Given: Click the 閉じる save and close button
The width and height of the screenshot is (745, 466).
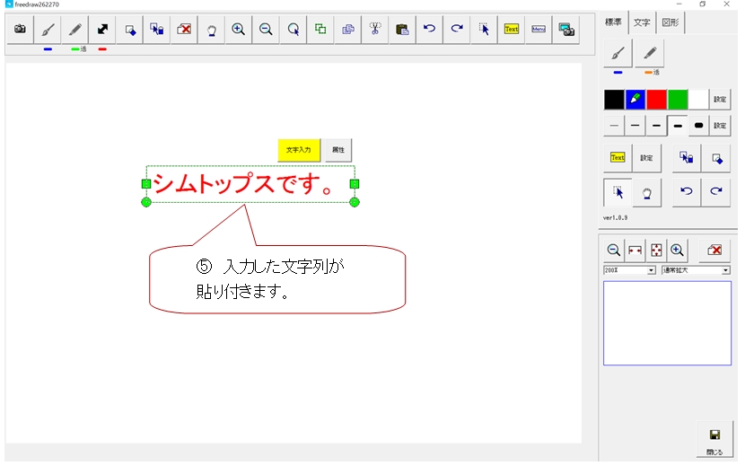Looking at the screenshot, I should coord(714,440).
